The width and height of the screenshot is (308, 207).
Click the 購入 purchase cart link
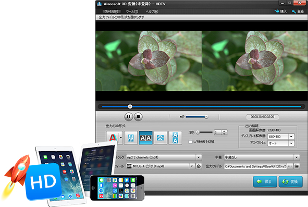(281, 11)
